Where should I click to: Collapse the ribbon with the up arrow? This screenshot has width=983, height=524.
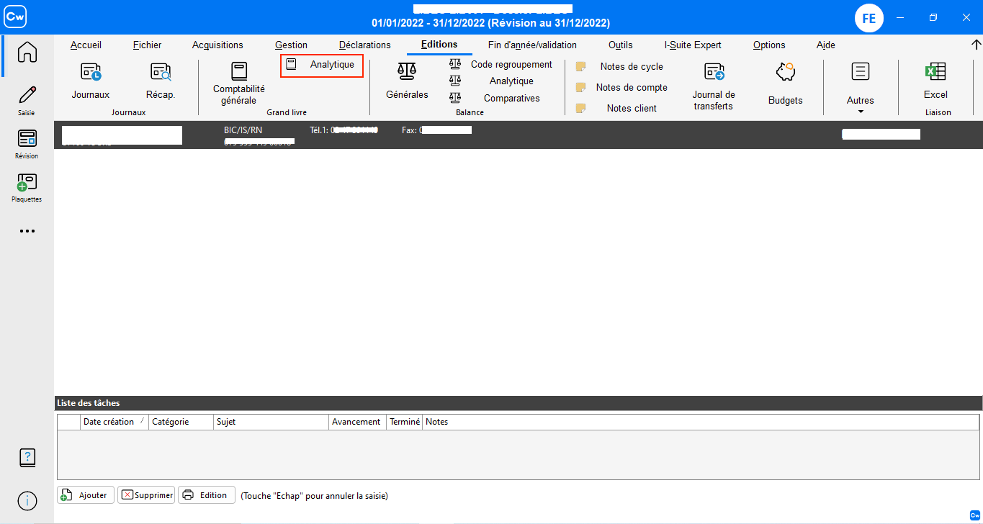click(976, 45)
